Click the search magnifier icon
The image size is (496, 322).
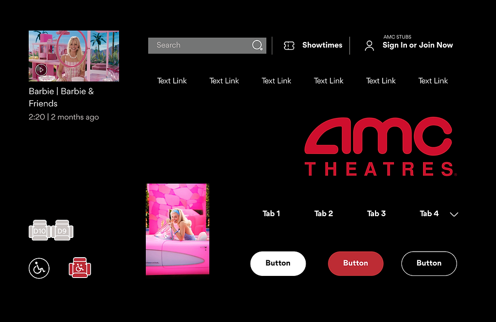[257, 45]
